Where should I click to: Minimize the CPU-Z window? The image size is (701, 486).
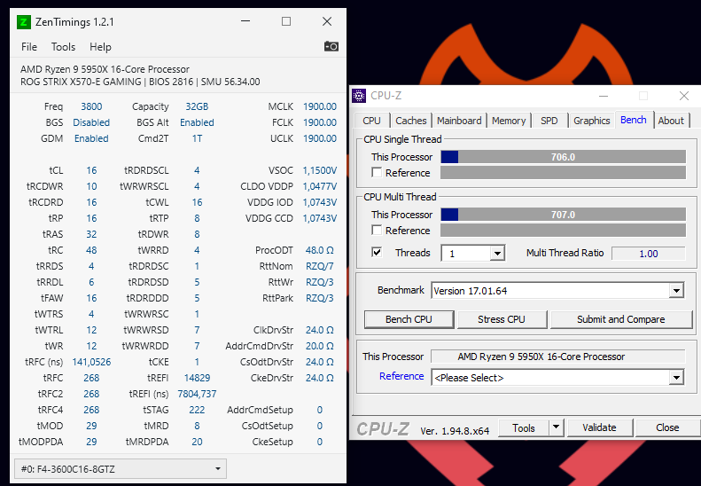click(604, 96)
